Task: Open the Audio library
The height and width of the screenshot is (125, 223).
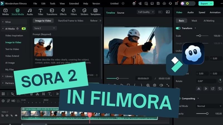Action: click(x=30, y=12)
